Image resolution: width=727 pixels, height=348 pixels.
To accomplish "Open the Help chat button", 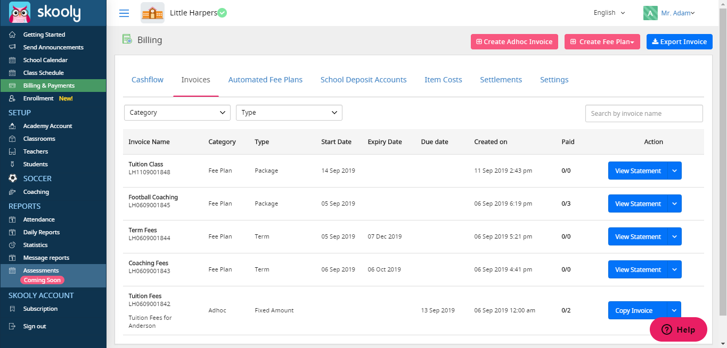I will 679,329.
